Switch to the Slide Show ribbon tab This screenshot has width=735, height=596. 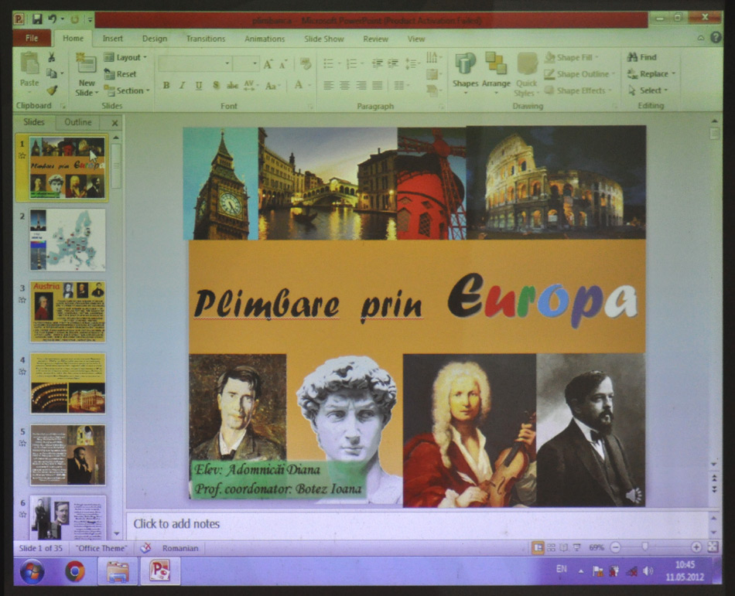[324, 39]
